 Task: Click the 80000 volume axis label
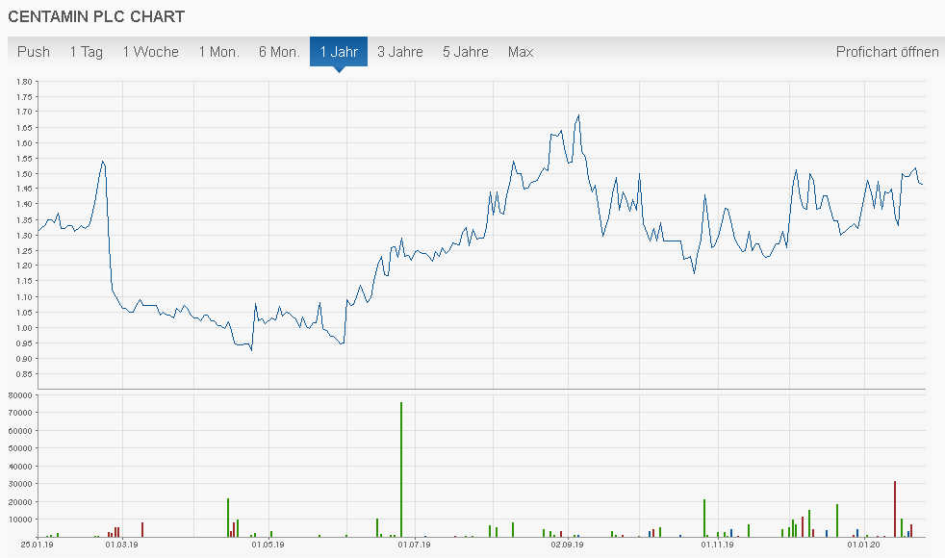point(20,395)
